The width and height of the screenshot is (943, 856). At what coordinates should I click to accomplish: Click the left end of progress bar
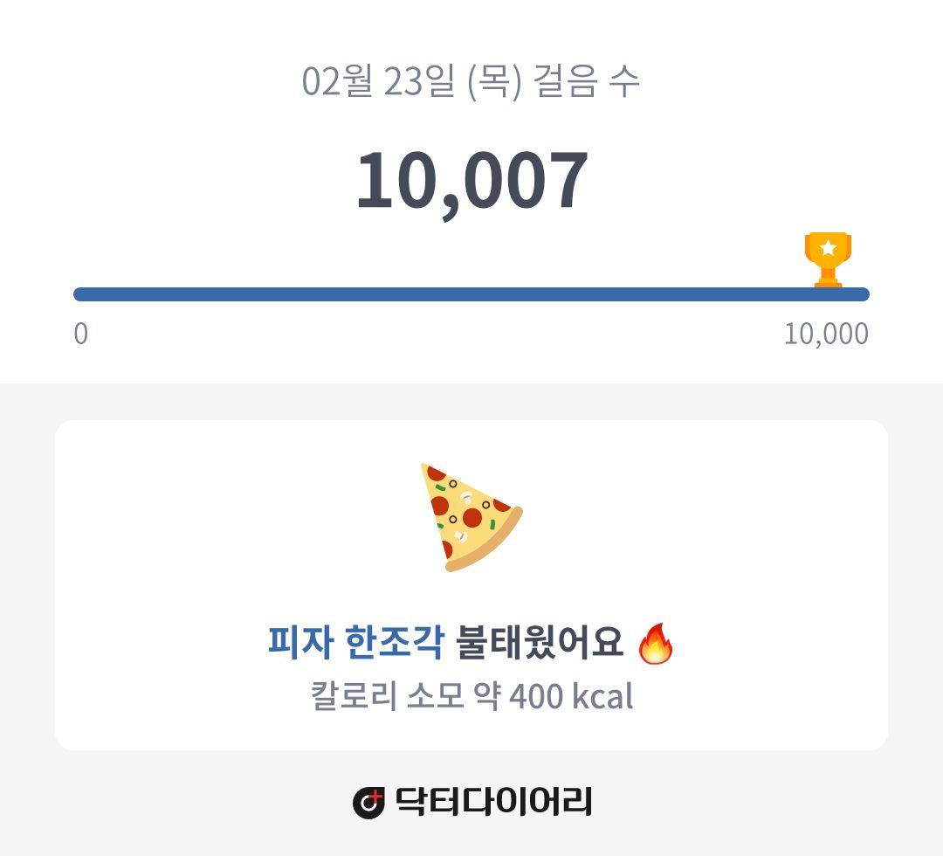pos(80,294)
